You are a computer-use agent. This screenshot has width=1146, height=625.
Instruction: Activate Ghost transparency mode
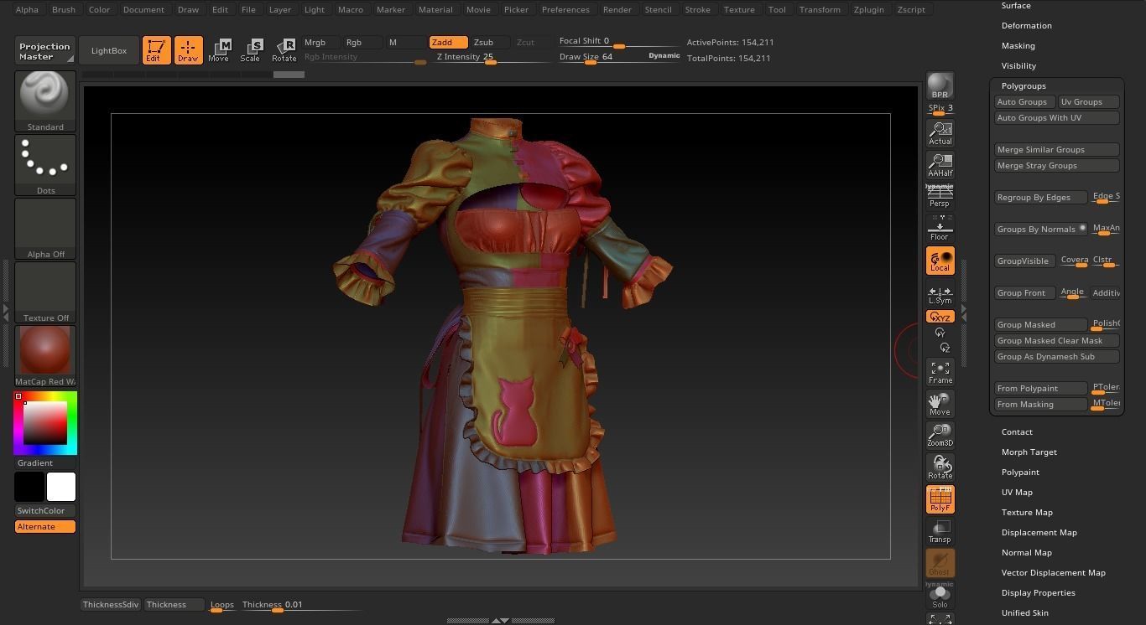(940, 564)
